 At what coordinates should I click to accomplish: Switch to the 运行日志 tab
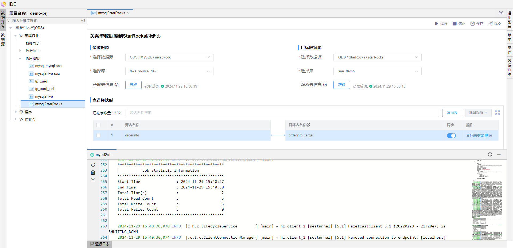point(100,244)
